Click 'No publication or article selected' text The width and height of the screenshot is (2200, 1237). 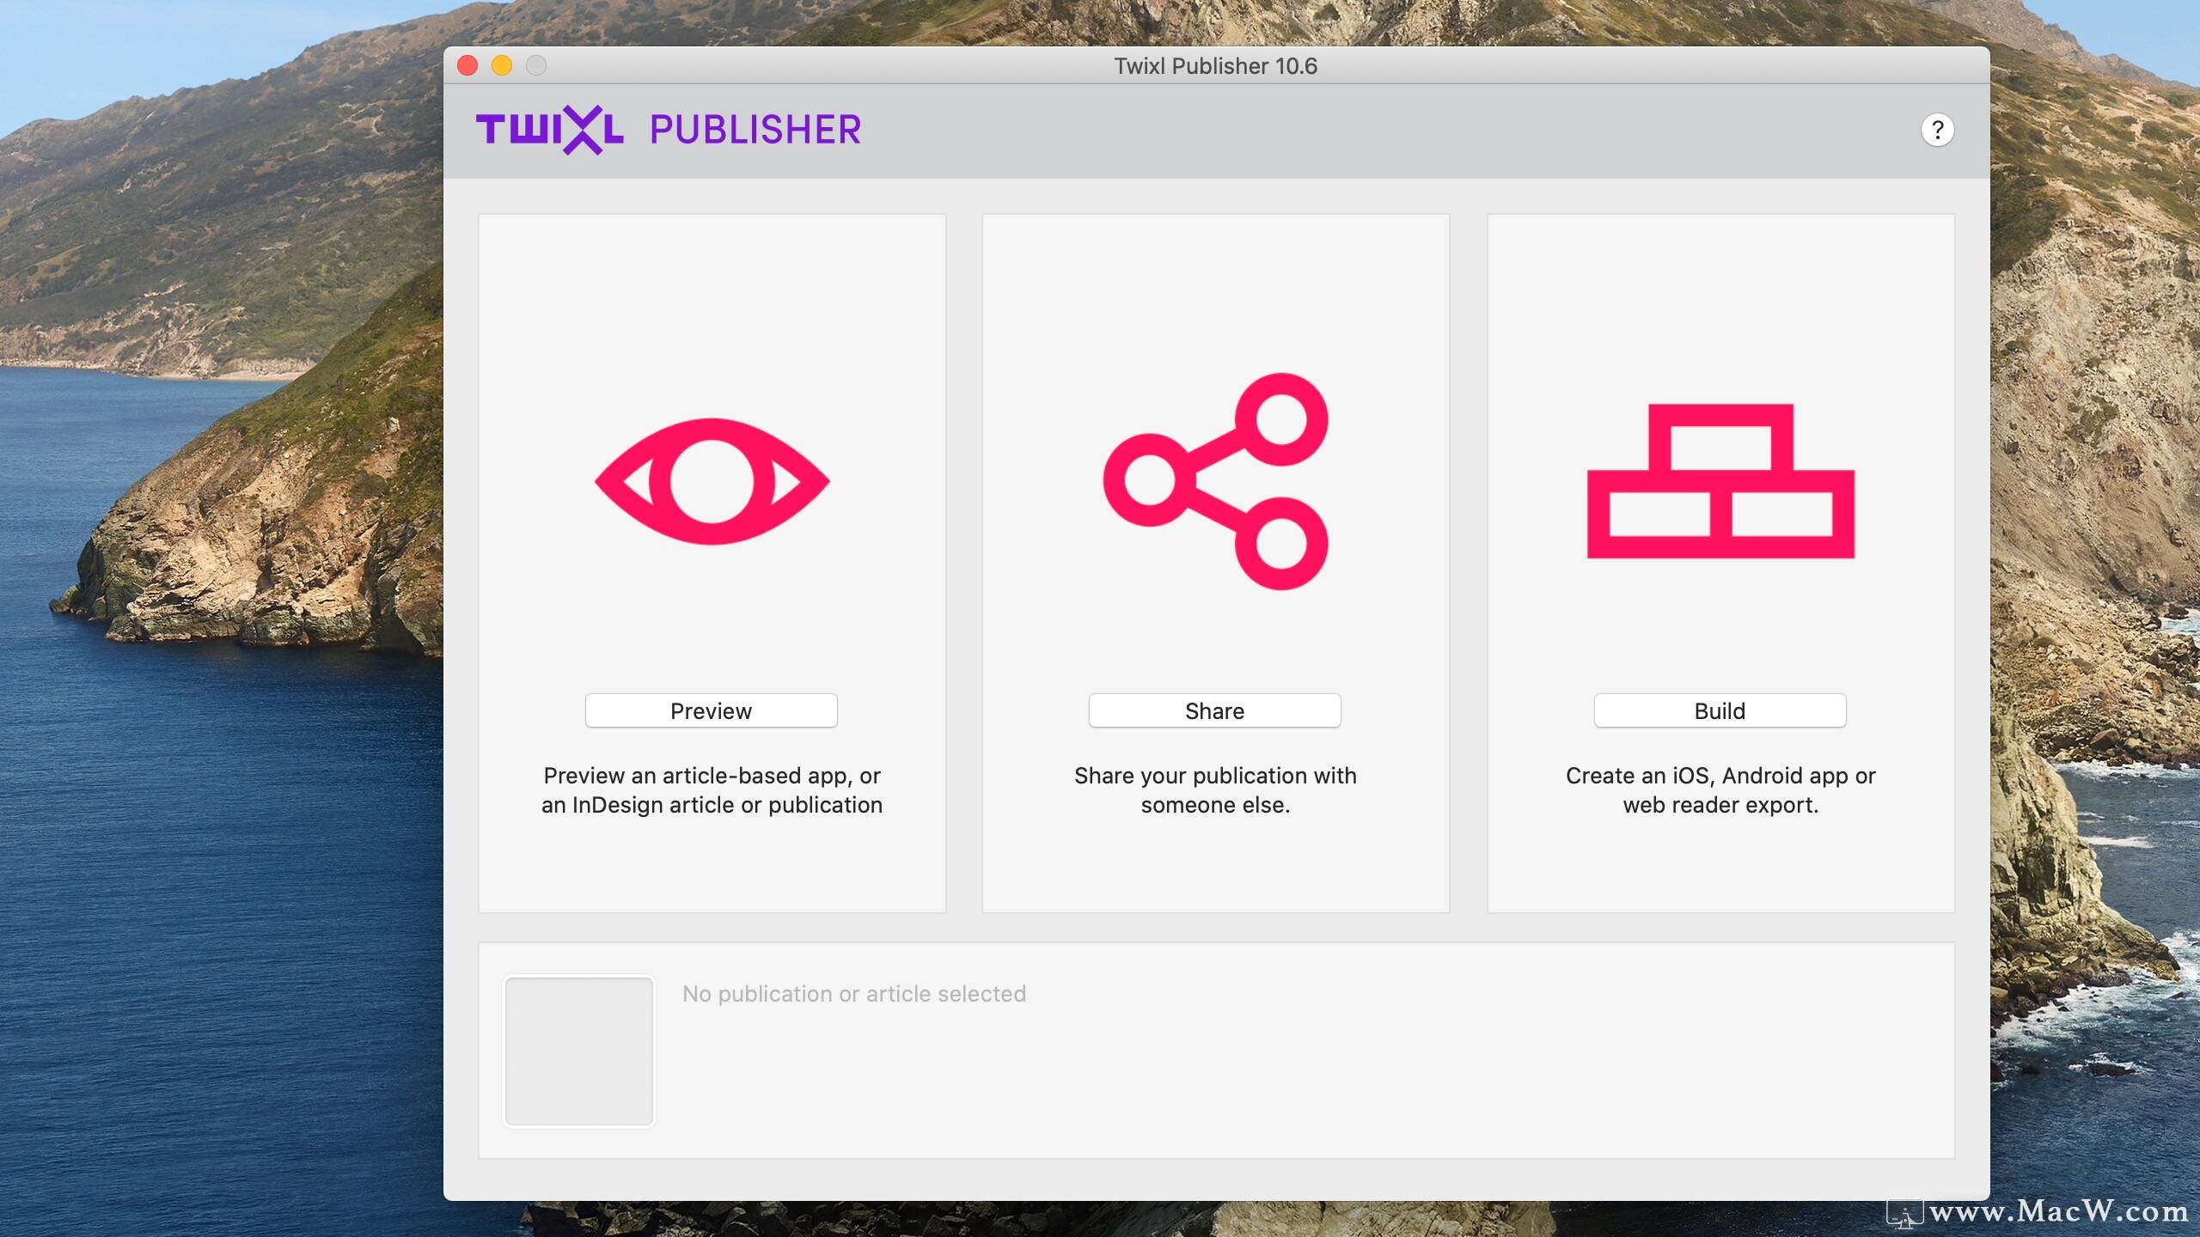pos(854,994)
